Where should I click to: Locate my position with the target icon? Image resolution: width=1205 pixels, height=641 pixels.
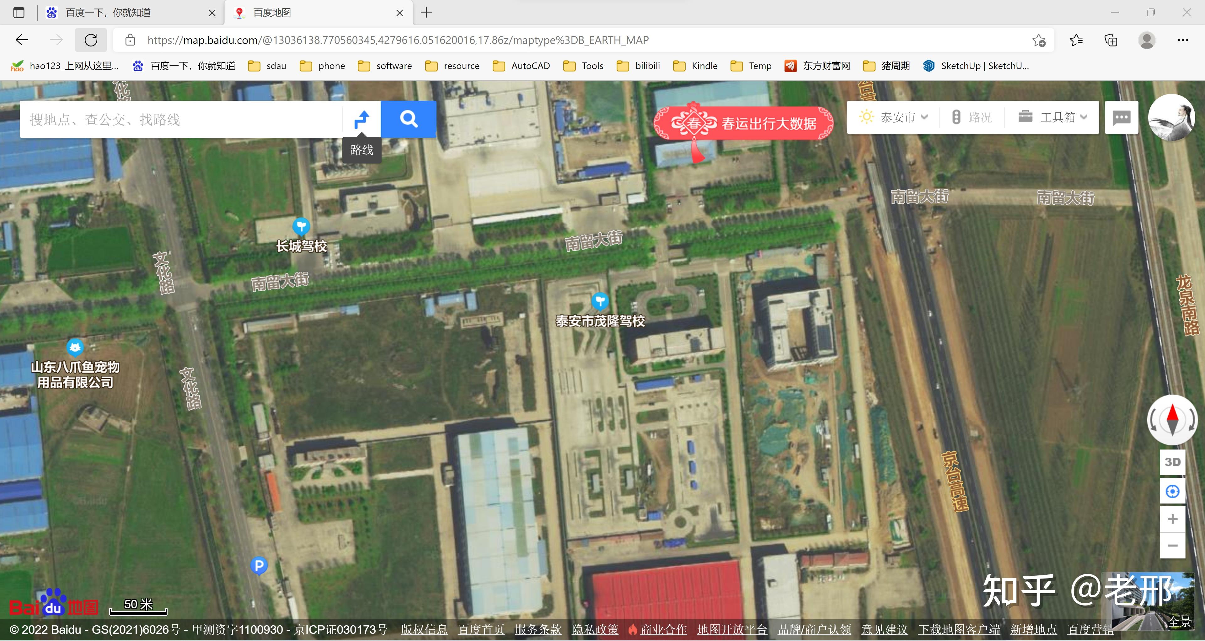click(1172, 491)
